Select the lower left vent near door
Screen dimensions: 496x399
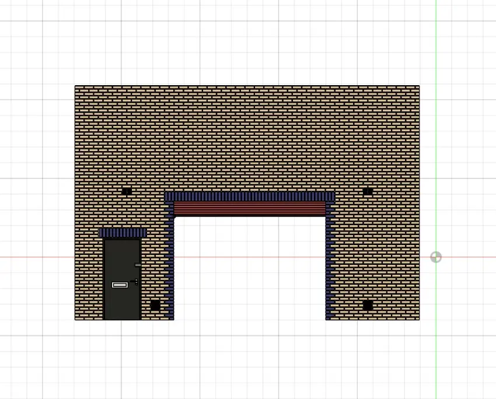[155, 306]
